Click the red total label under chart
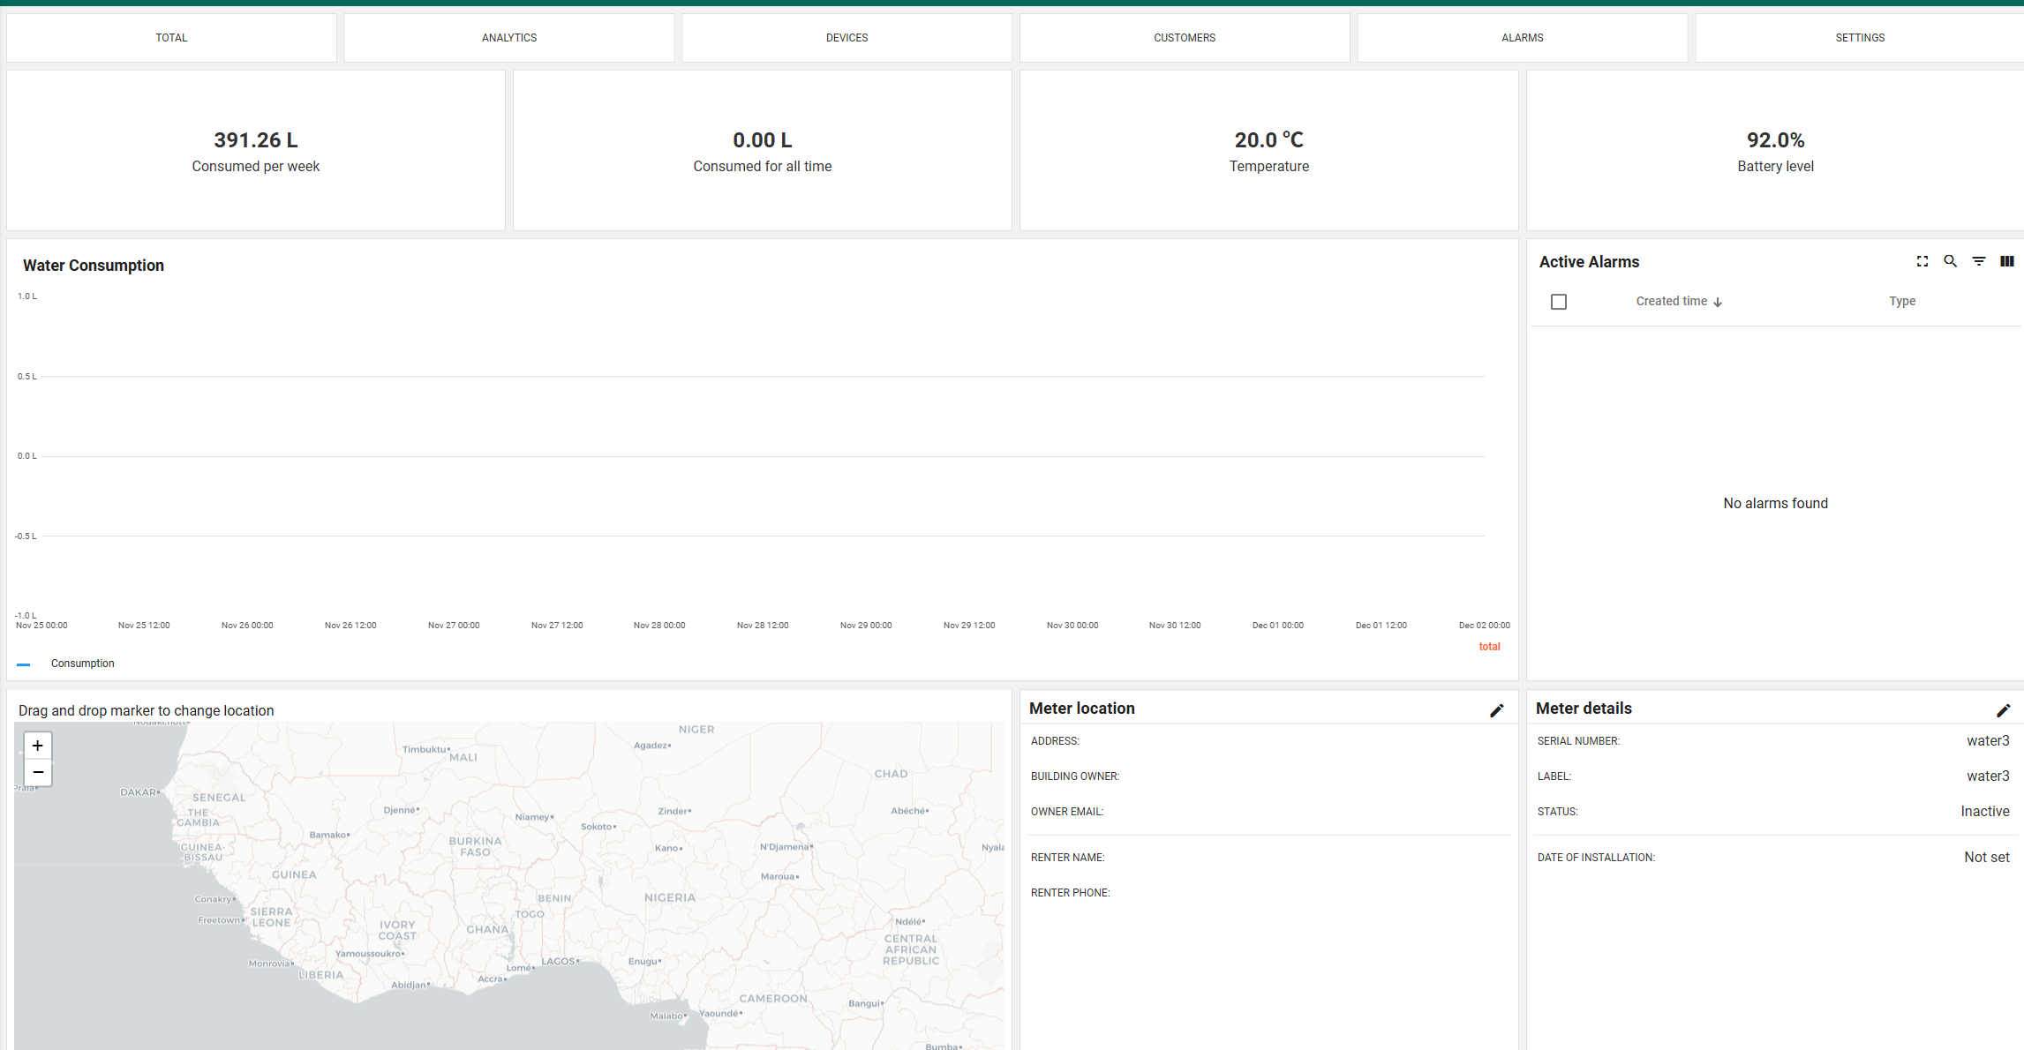 point(1489,647)
